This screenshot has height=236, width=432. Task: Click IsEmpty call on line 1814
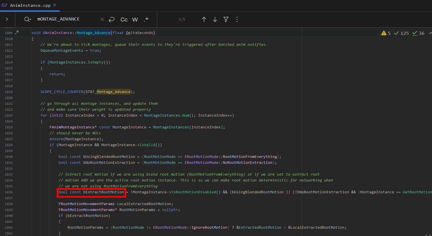(x=95, y=62)
